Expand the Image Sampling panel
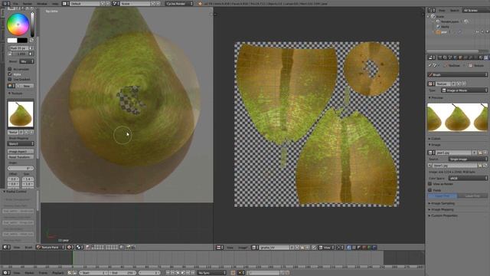490x276 pixels. click(442, 203)
